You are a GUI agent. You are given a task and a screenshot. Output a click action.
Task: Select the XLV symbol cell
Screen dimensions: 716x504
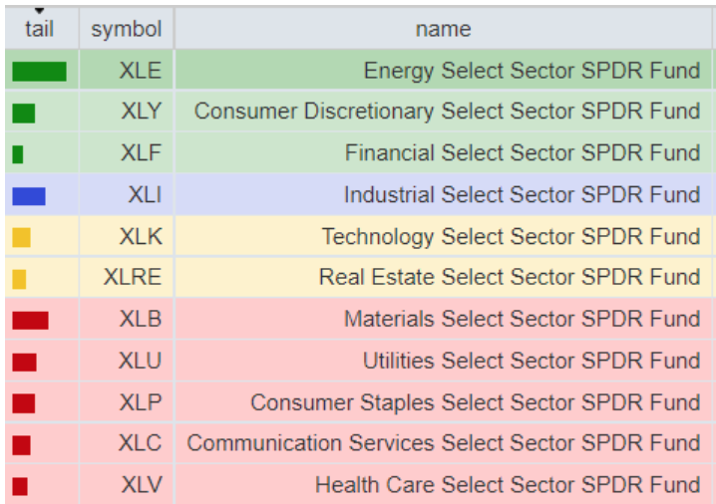[141, 485]
